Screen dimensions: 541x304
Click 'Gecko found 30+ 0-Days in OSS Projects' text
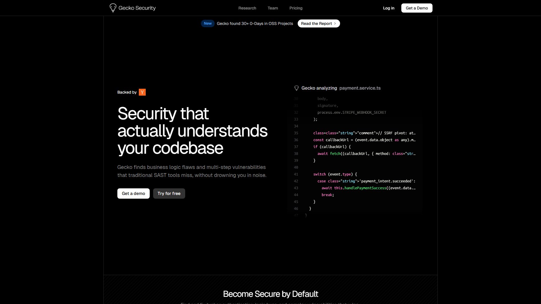pos(255,23)
